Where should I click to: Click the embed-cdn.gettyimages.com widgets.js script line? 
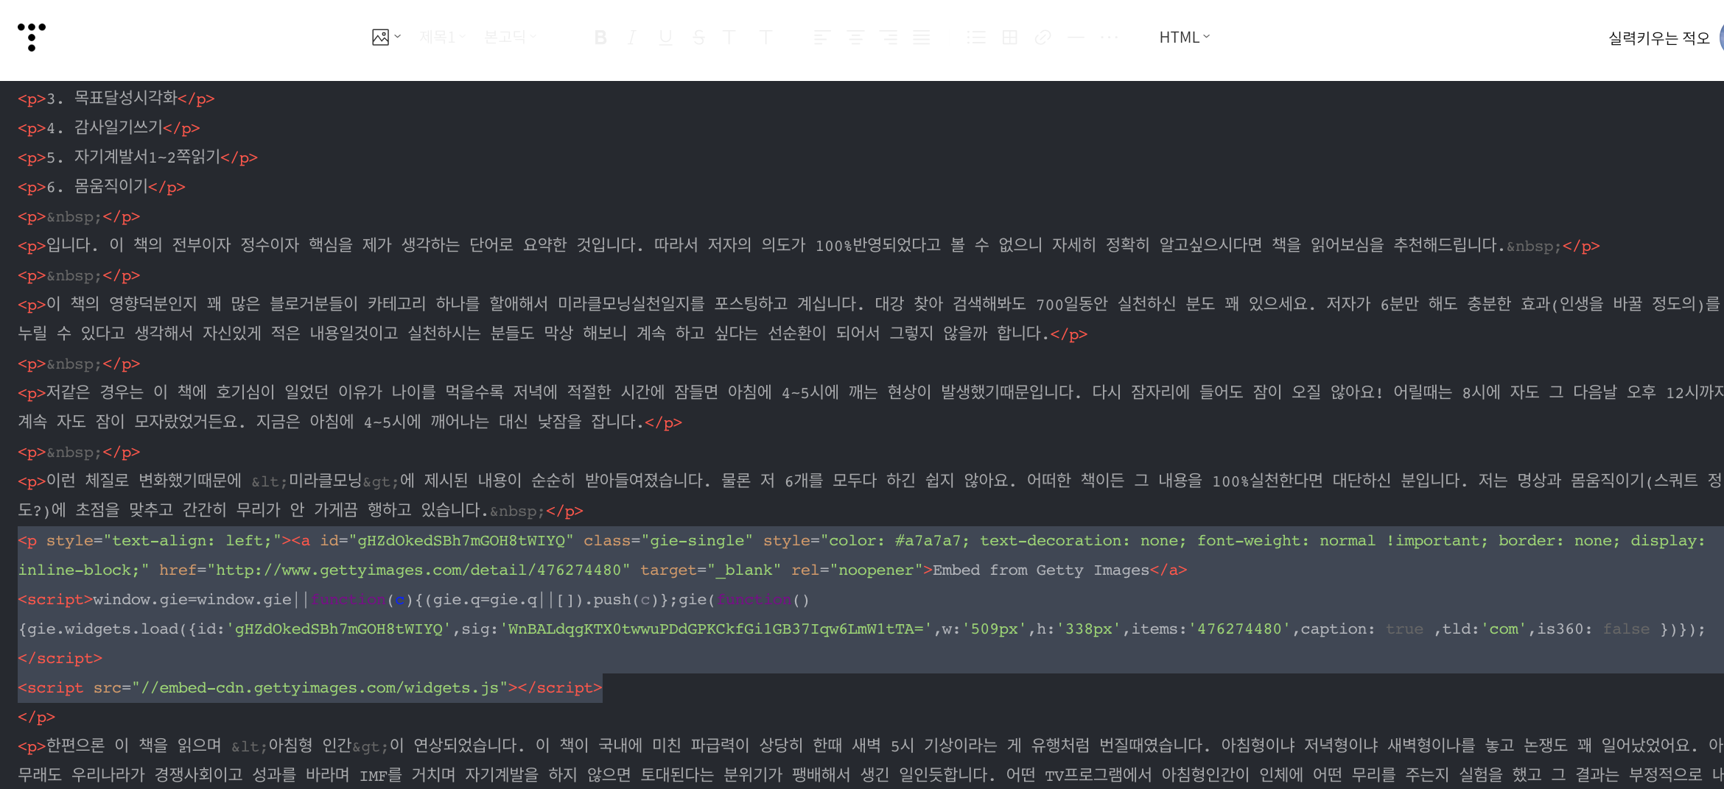coord(310,687)
